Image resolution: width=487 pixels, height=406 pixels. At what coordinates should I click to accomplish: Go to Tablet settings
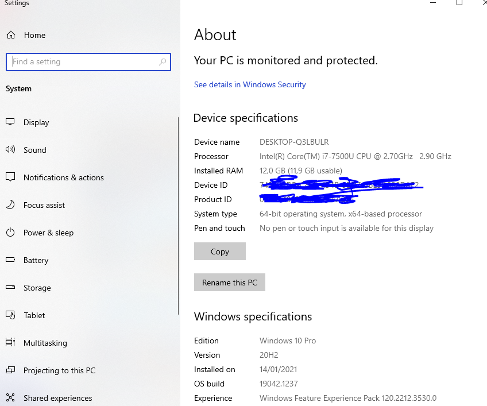click(x=34, y=315)
